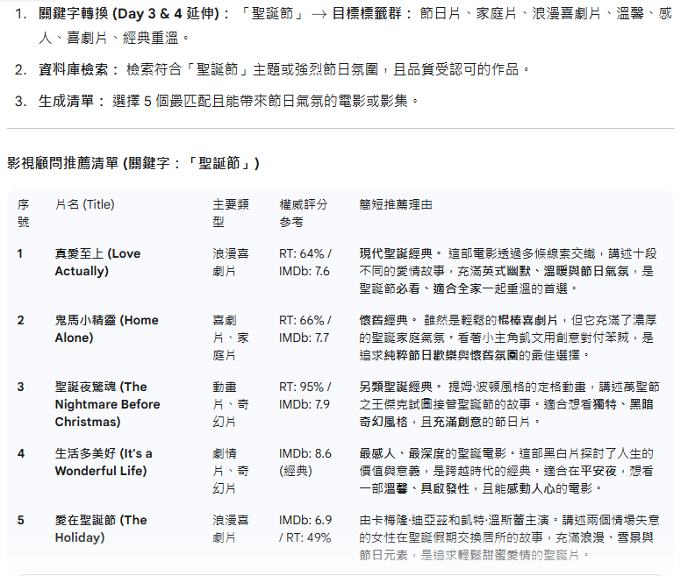Select title cell 真愛至上 (Love Actually)
The height and width of the screenshot is (576, 688).
[97, 262]
